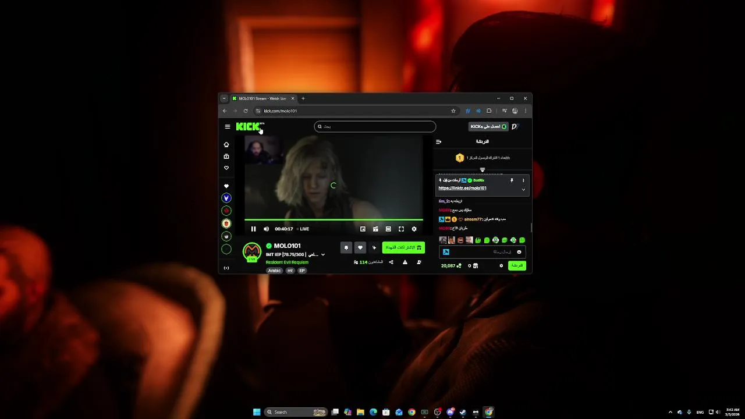Mute the stream volume
Image resolution: width=745 pixels, height=419 pixels.
[266, 229]
